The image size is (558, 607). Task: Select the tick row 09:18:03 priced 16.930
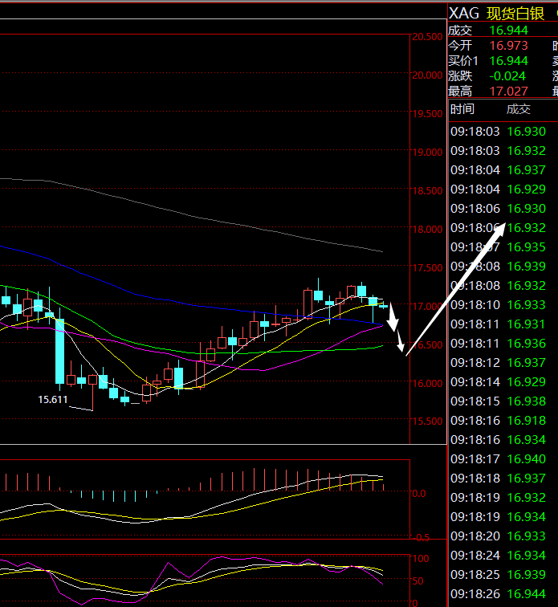(498, 132)
